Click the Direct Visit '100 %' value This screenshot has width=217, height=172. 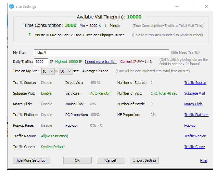96,83
